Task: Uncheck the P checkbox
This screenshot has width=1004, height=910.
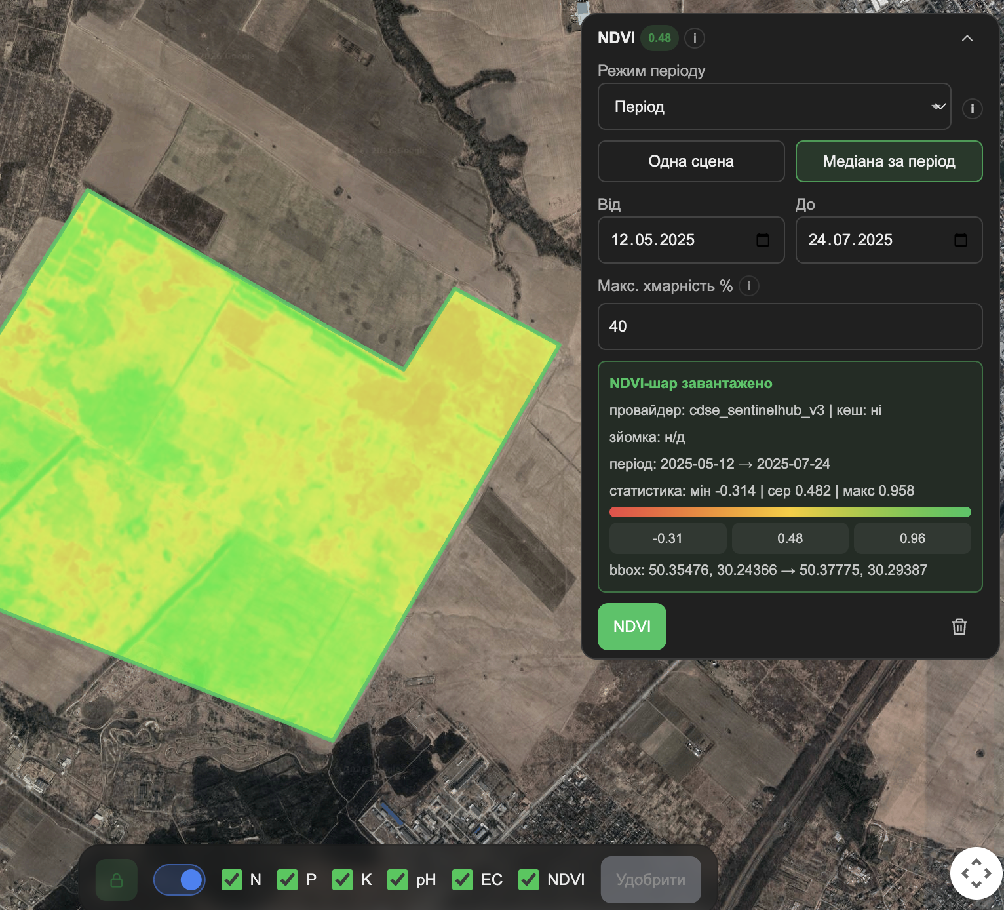Action: pyautogui.click(x=287, y=880)
